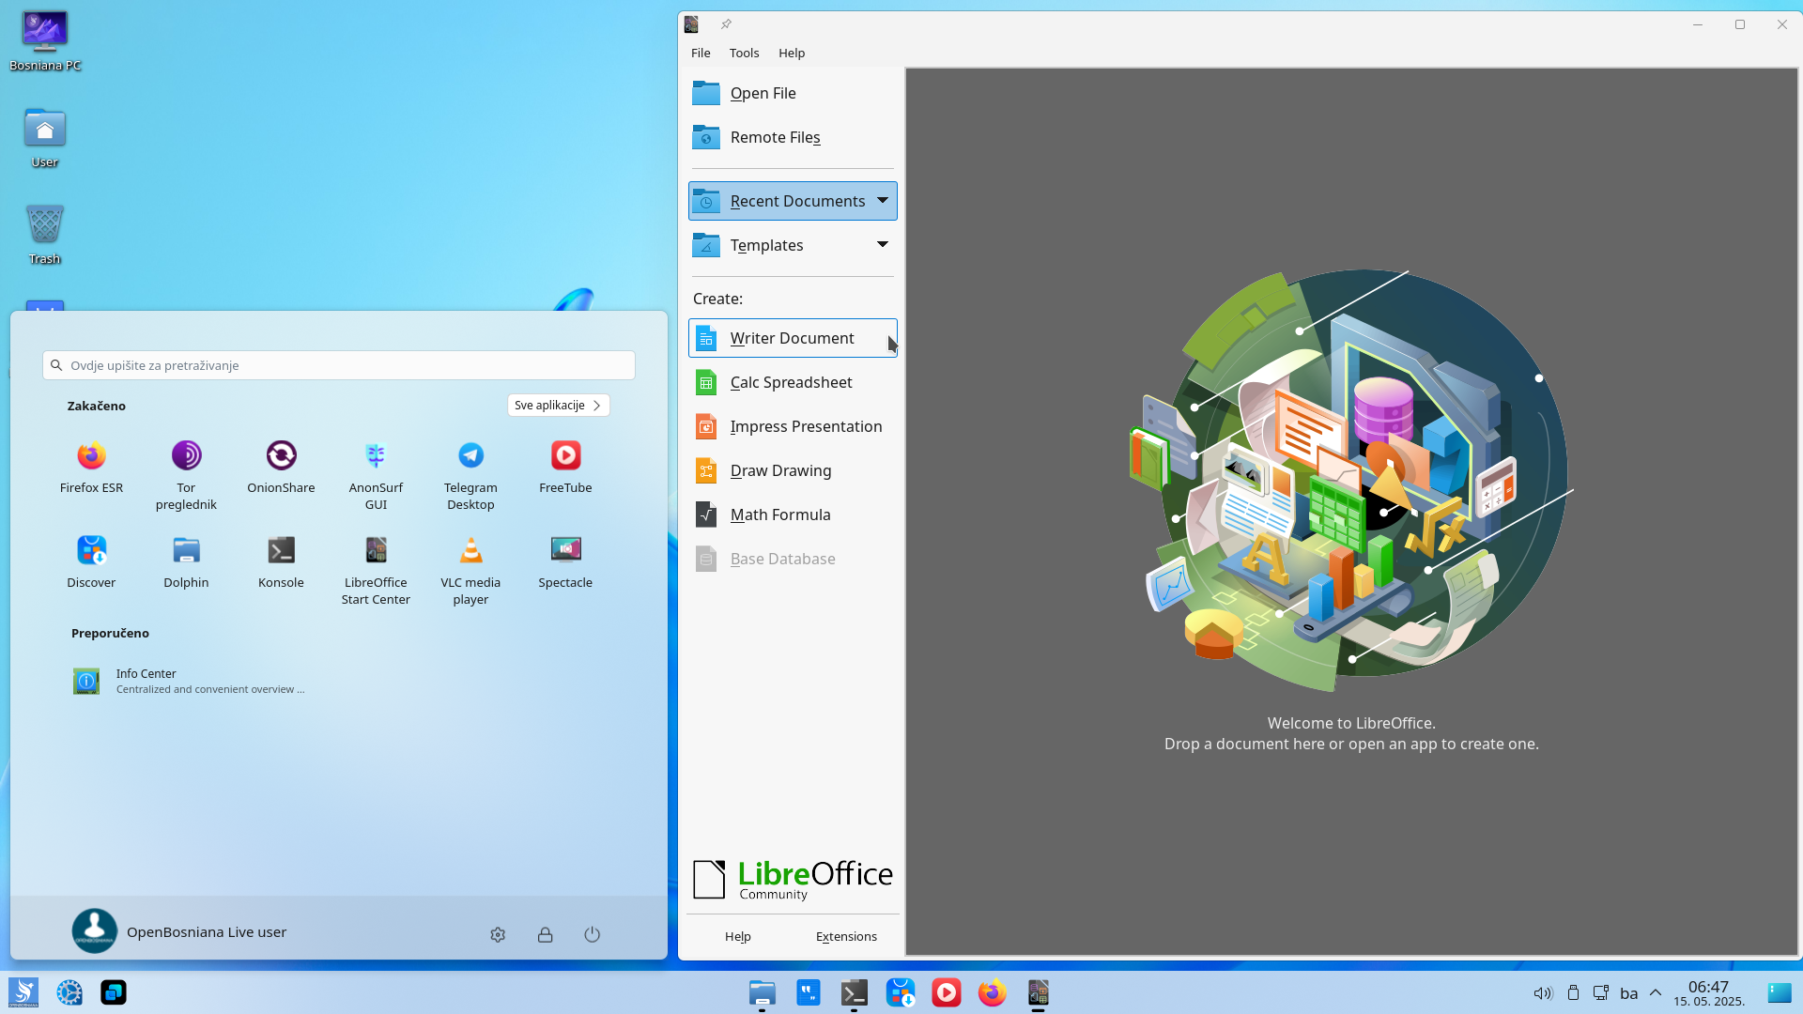Click the application search field

point(339,365)
